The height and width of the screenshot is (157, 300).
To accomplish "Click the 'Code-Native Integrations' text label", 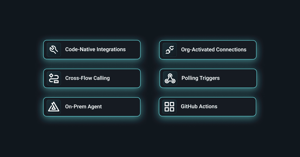I will tap(95, 49).
